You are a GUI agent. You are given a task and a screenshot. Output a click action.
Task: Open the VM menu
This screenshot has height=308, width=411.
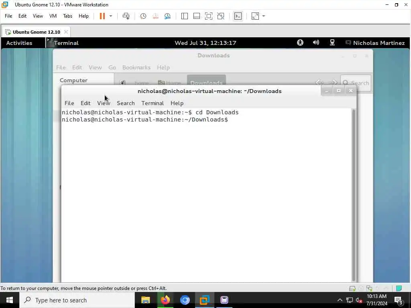pyautogui.click(x=53, y=16)
